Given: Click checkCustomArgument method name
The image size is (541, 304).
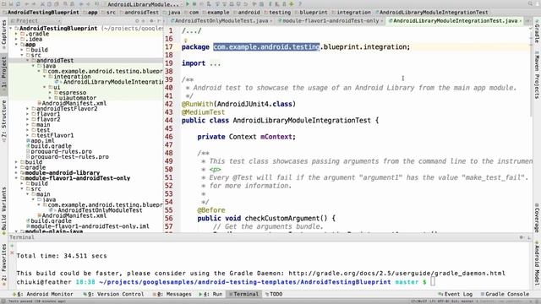Looking at the screenshot, I should [x=281, y=218].
